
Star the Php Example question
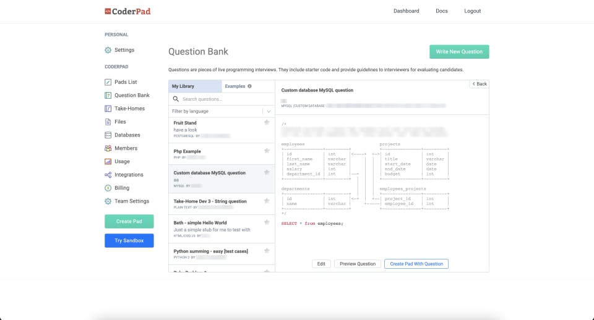click(267, 151)
